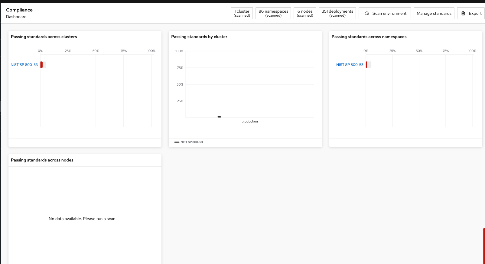The height and width of the screenshot is (264, 485).
Task: Open Manage standards
Action: click(x=434, y=13)
